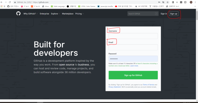
Task: Click the green Sign up for GitHub button
Action: pos(133,75)
